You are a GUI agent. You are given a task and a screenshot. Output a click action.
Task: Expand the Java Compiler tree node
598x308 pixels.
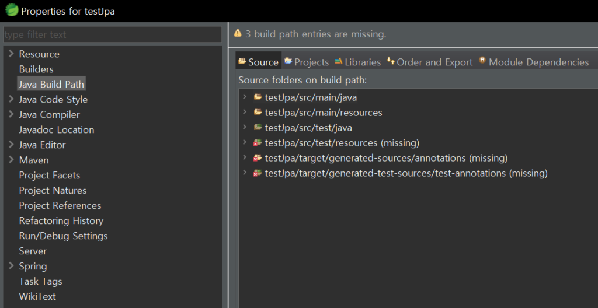(11, 114)
